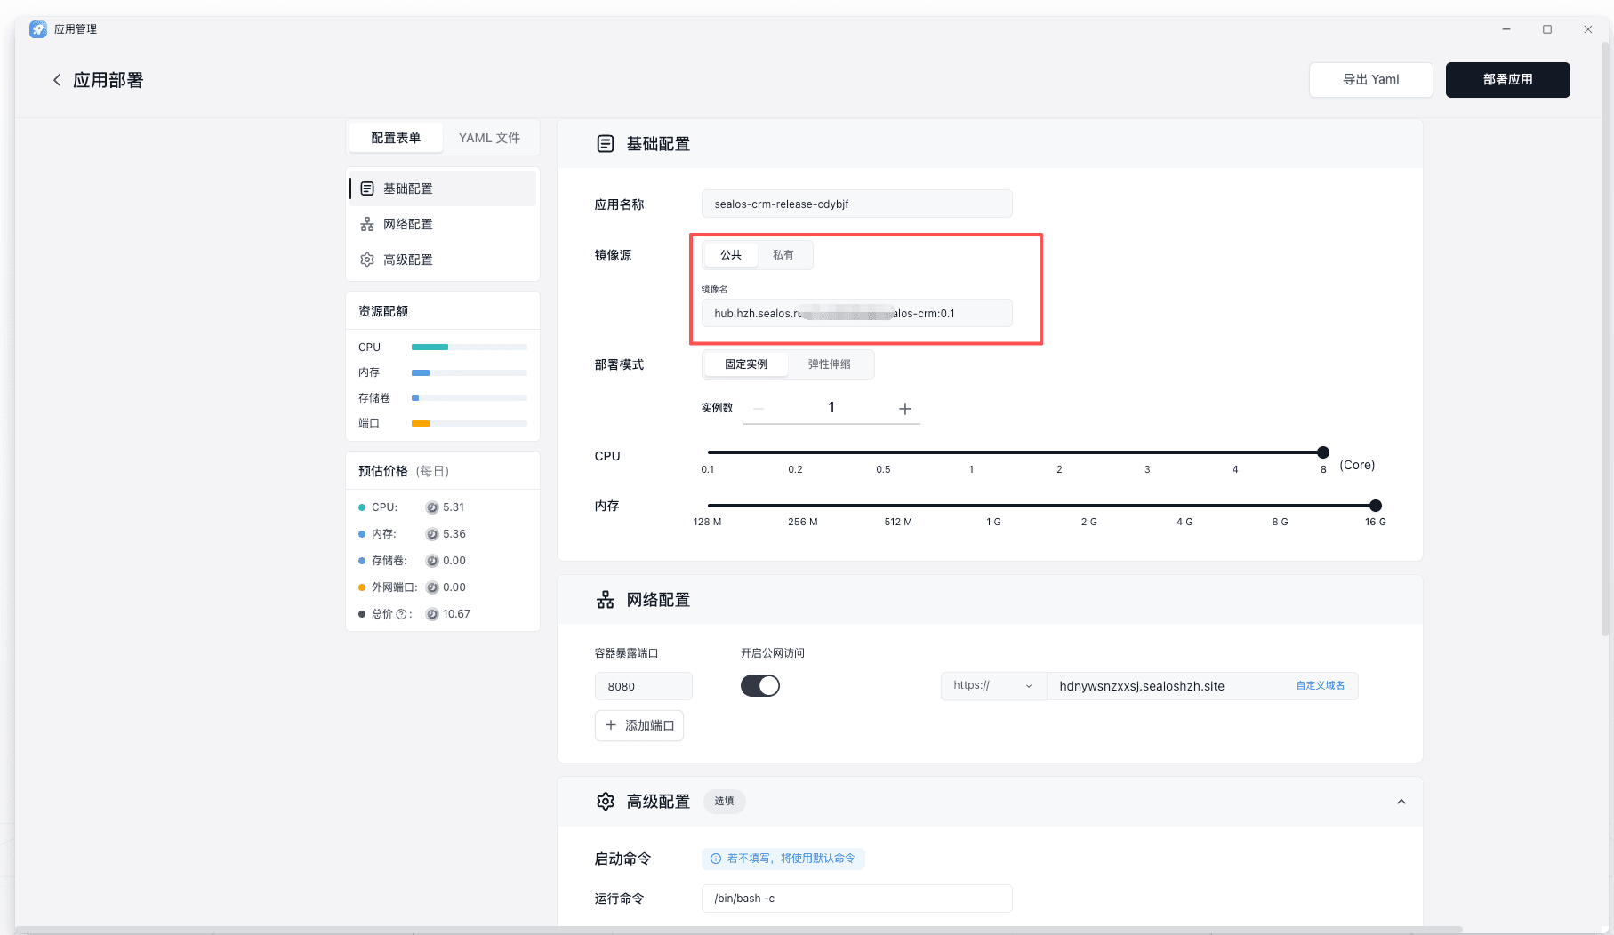Click the 端口 quota usage bar

point(470,423)
